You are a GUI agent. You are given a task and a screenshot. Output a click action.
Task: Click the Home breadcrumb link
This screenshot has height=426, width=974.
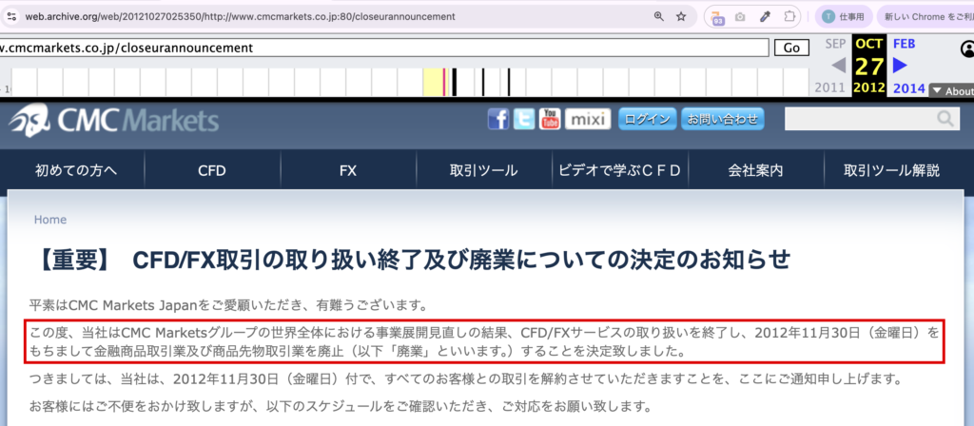pyautogui.click(x=50, y=220)
